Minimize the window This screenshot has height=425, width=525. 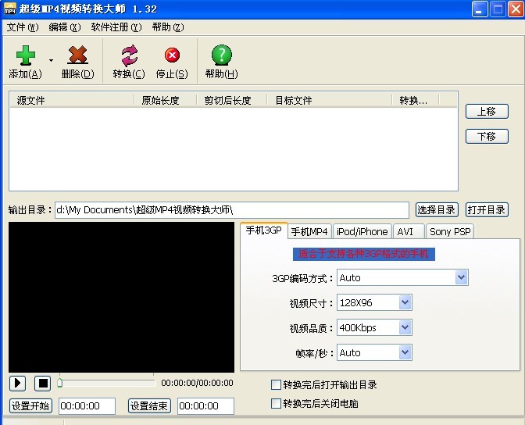click(480, 9)
